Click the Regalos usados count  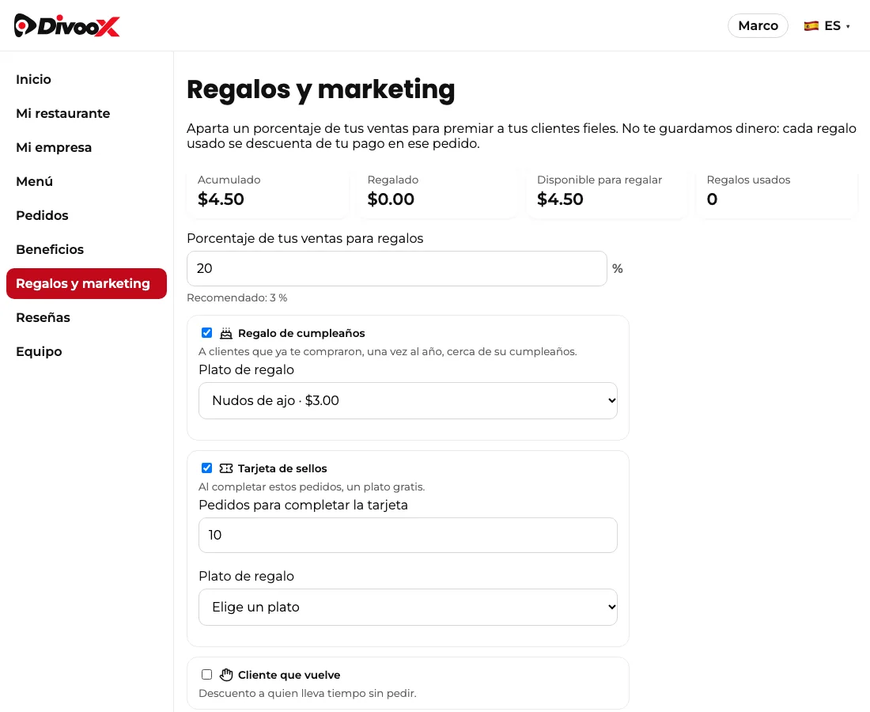(x=712, y=199)
